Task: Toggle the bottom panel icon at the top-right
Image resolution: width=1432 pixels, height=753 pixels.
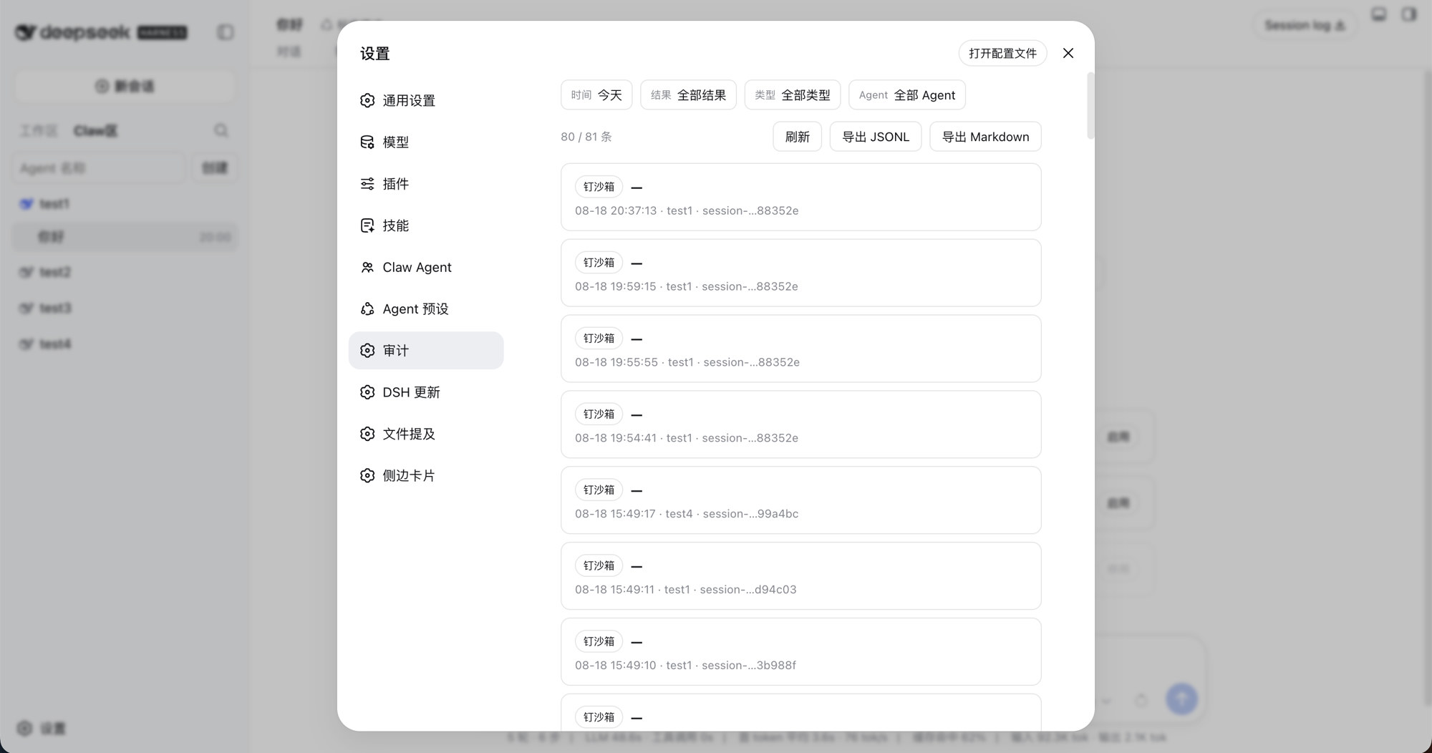Action: coord(1378,14)
